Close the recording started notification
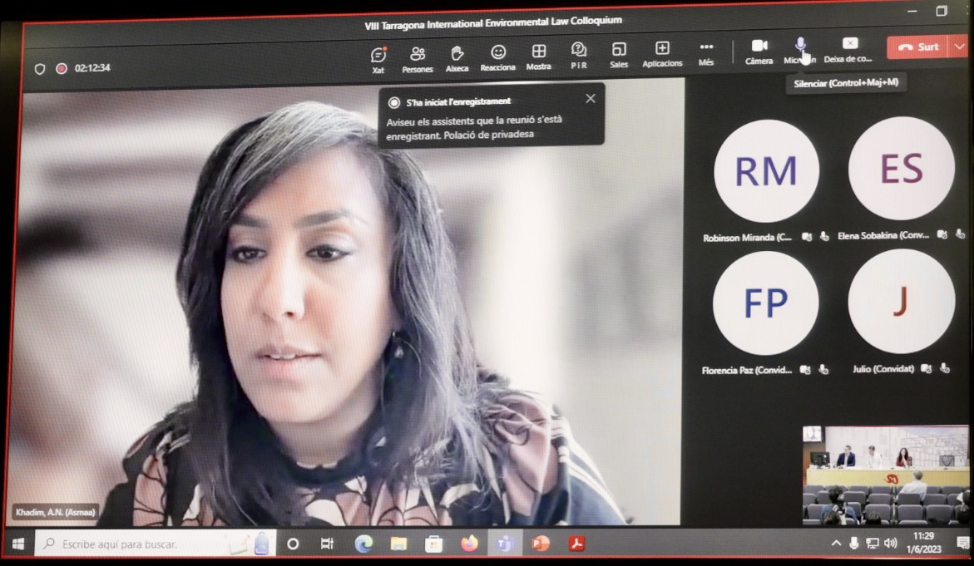This screenshot has height=566, width=974. click(x=591, y=99)
